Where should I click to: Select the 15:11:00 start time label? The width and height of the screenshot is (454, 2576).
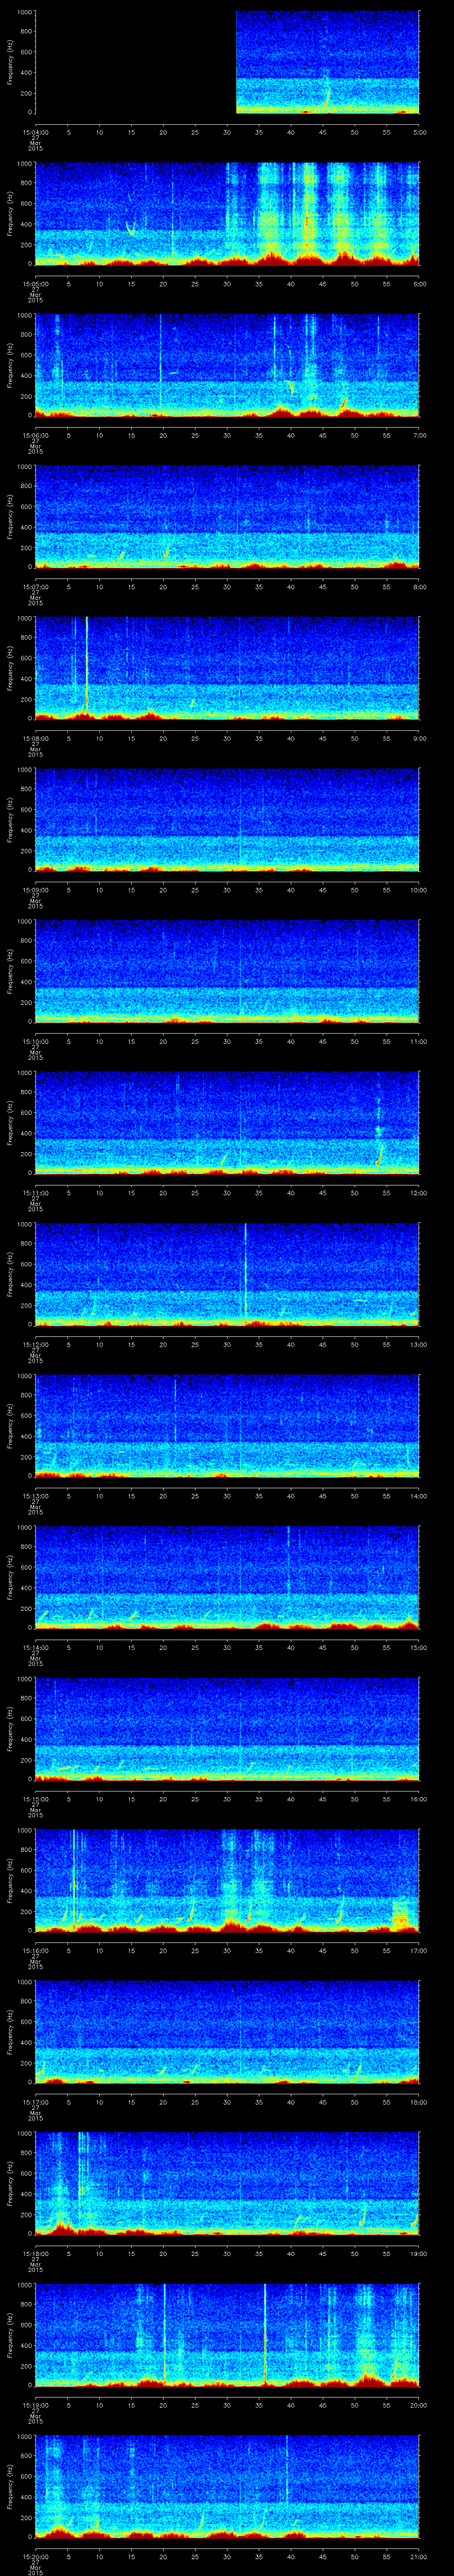point(36,1193)
